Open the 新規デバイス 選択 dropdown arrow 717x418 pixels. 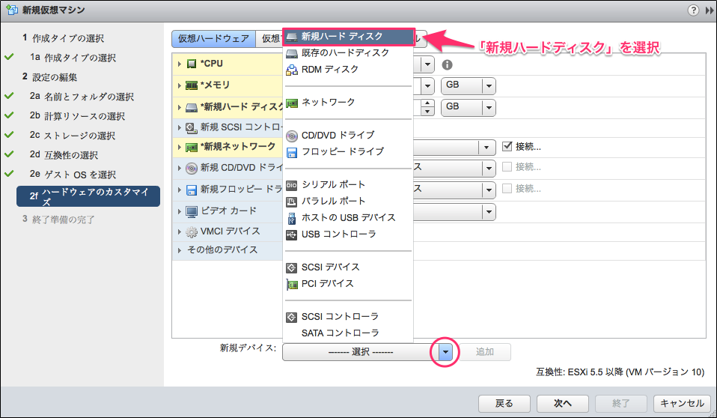click(x=445, y=352)
